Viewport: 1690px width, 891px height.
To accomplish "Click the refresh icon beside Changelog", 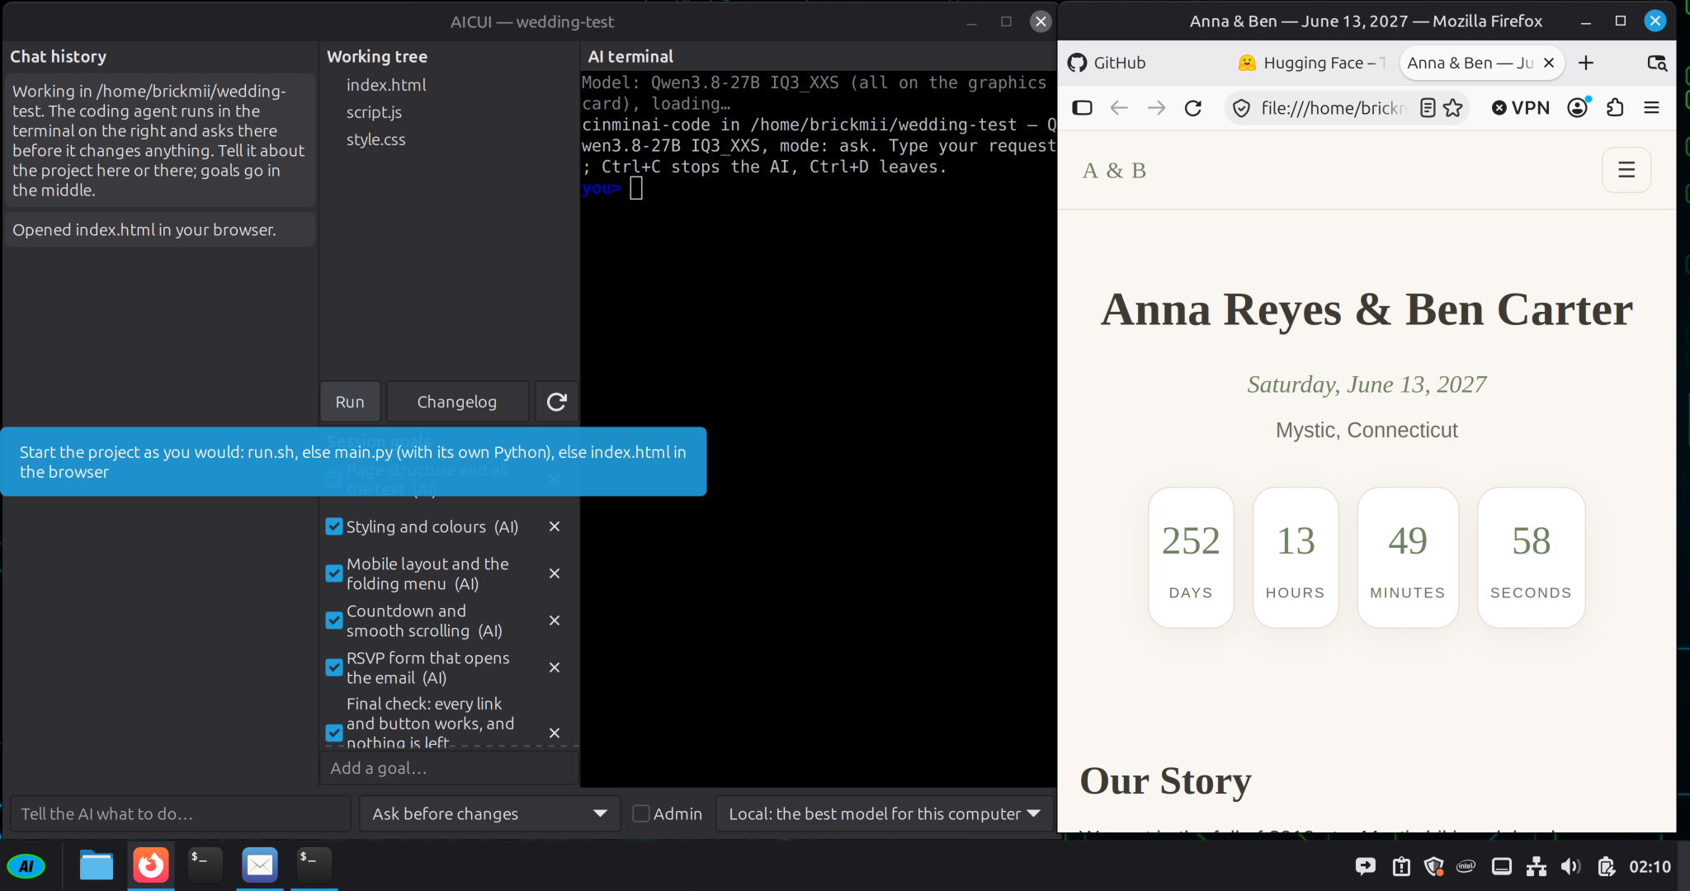I will click(557, 402).
